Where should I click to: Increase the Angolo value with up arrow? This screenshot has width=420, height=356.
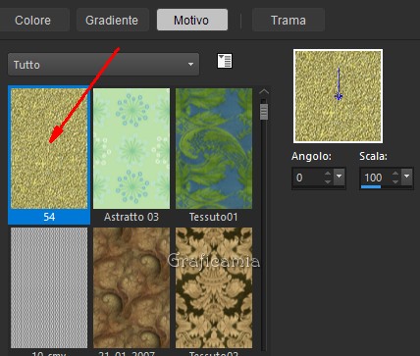[x=328, y=174]
